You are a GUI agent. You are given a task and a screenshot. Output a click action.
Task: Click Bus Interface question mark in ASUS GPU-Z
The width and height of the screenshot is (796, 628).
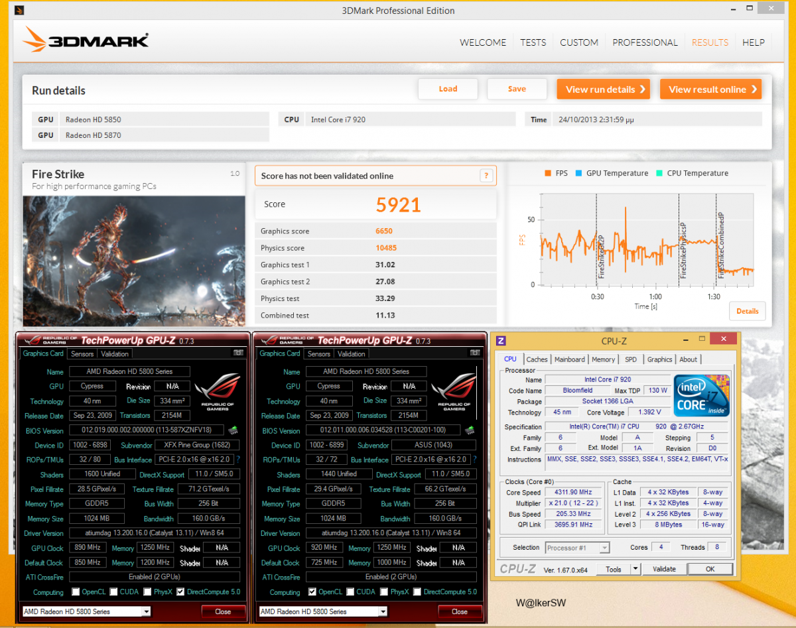pos(475,459)
